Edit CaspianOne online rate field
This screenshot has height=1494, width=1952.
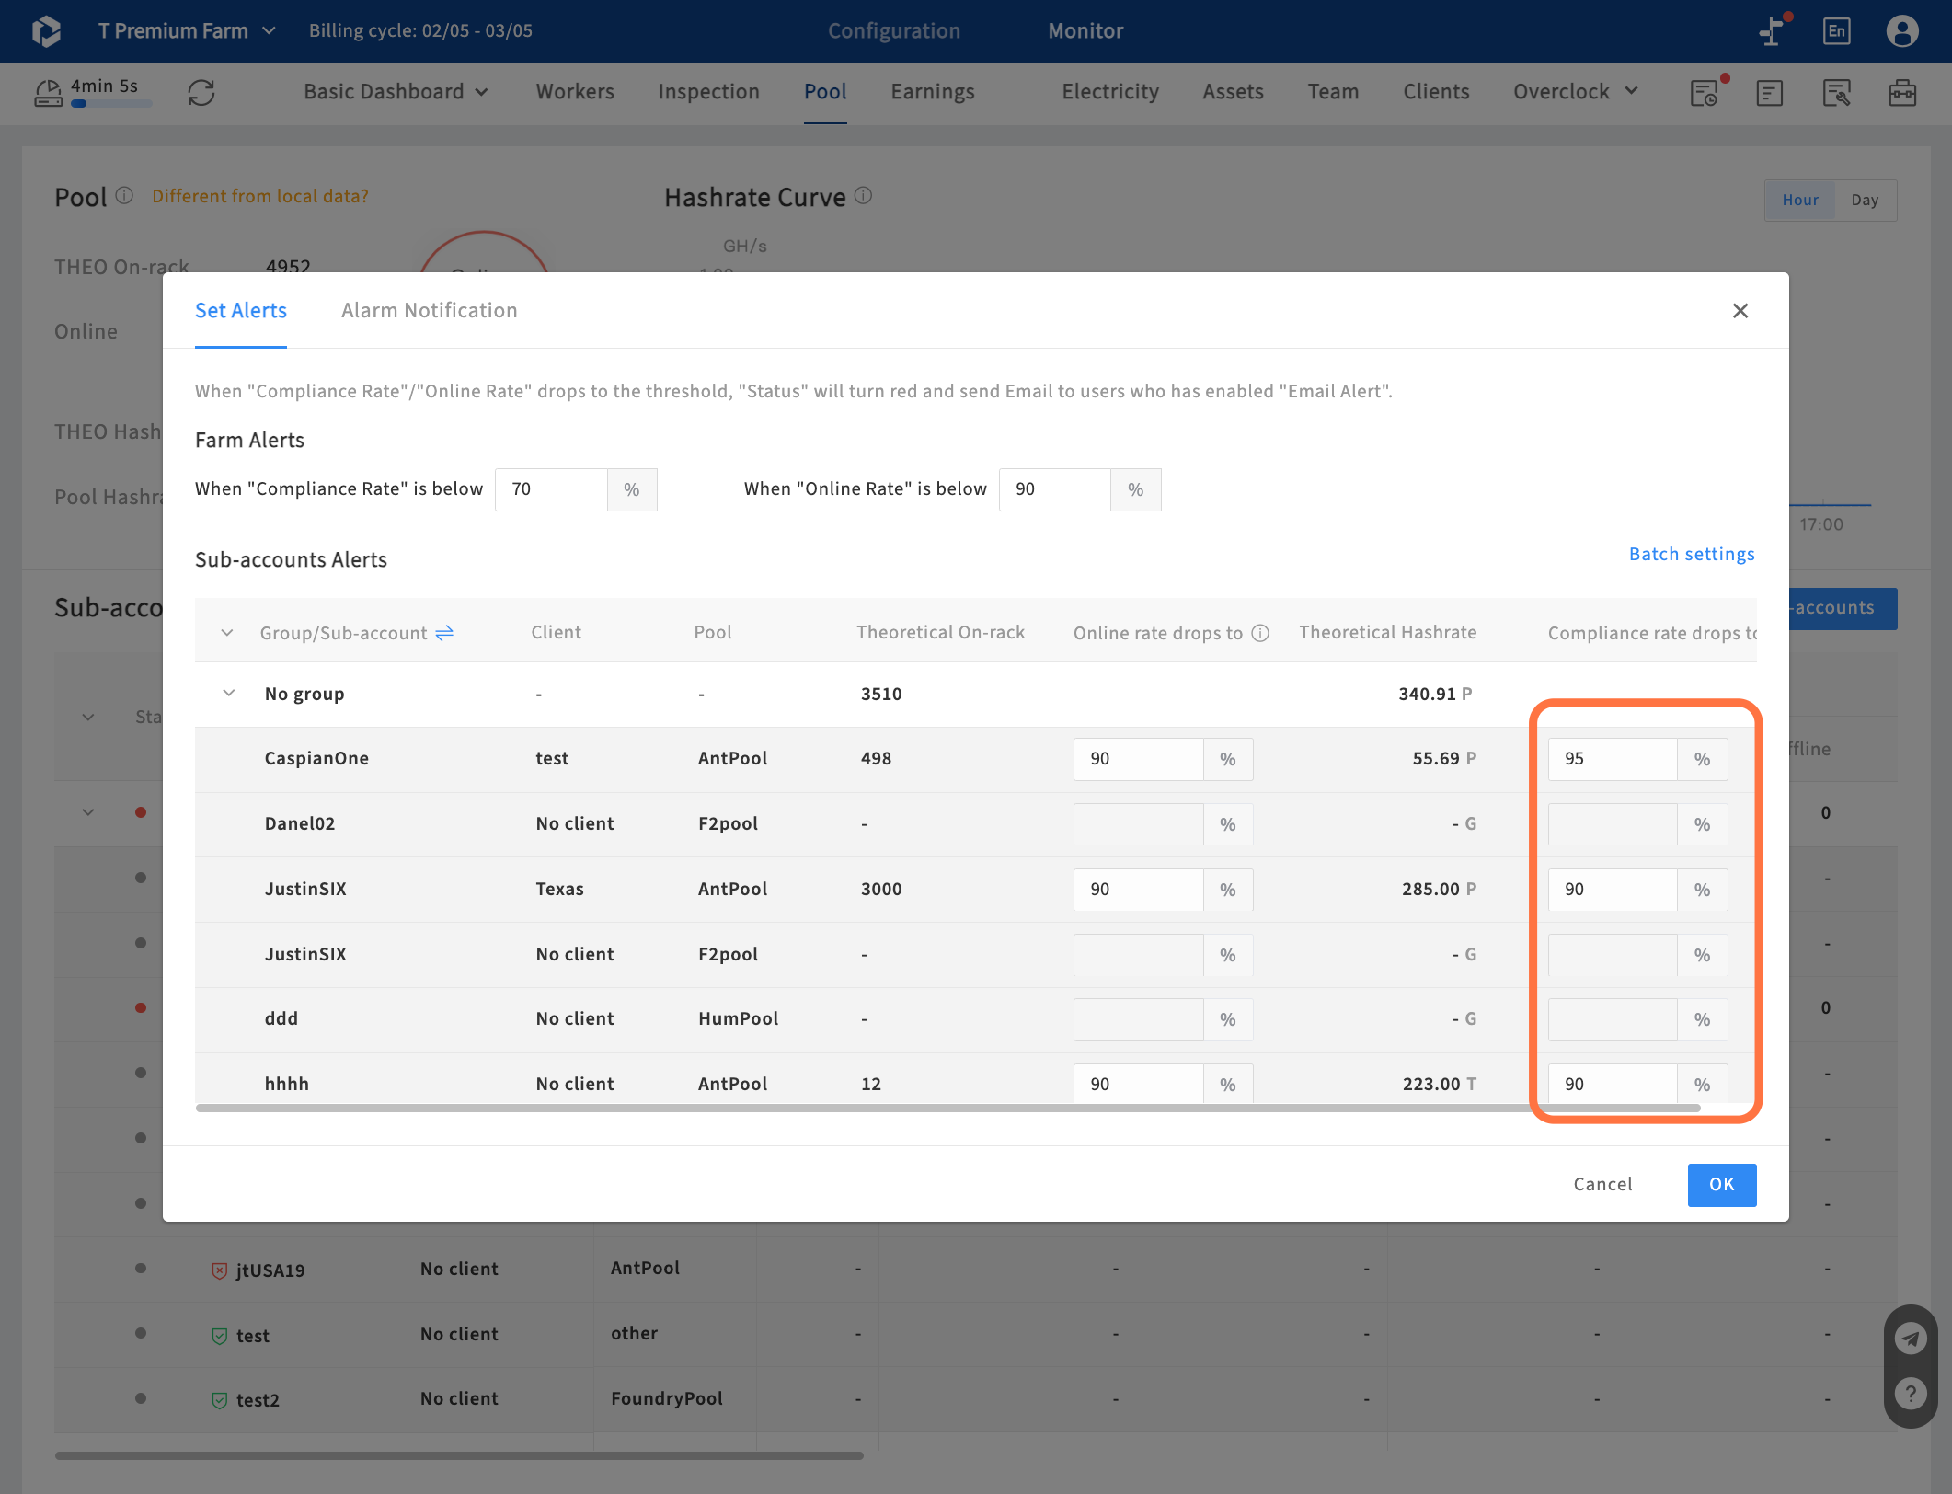(x=1138, y=759)
